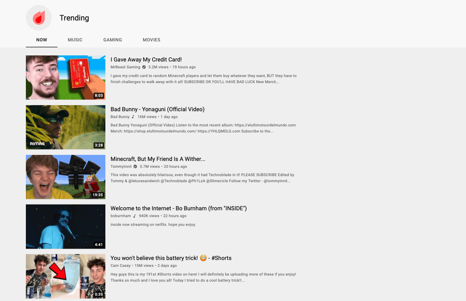Screen dimensions: 466x301
Task: Open I Gave Away My Credit Card thumbnail
Action: [x=65, y=77]
